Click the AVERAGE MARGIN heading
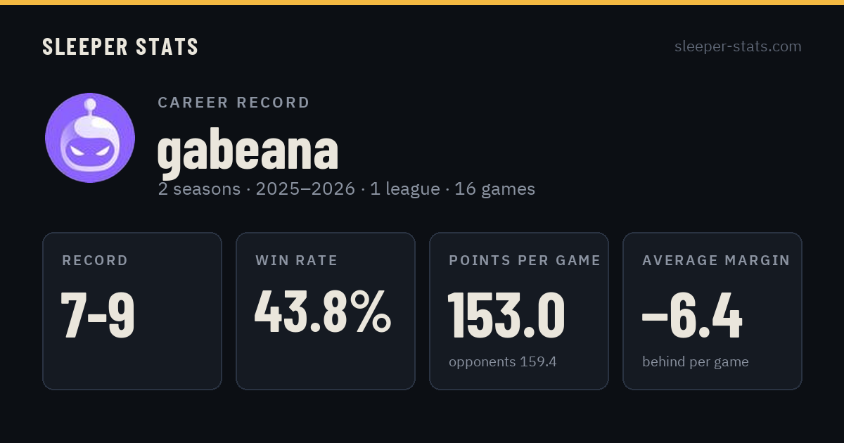This screenshot has height=443, width=844. pyautogui.click(x=716, y=261)
